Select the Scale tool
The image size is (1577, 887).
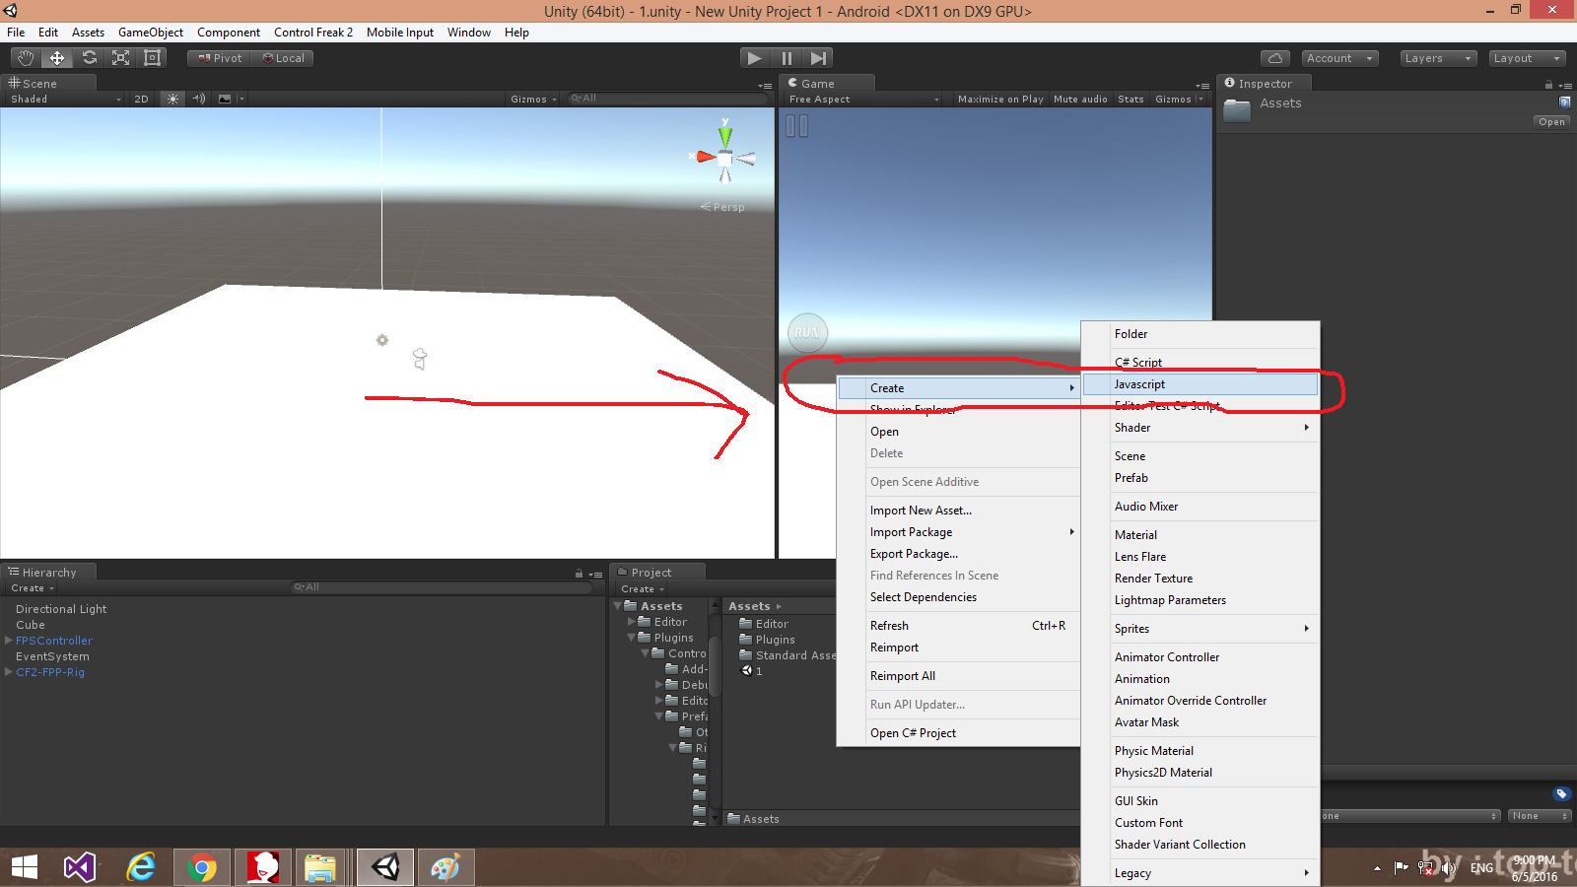(120, 58)
